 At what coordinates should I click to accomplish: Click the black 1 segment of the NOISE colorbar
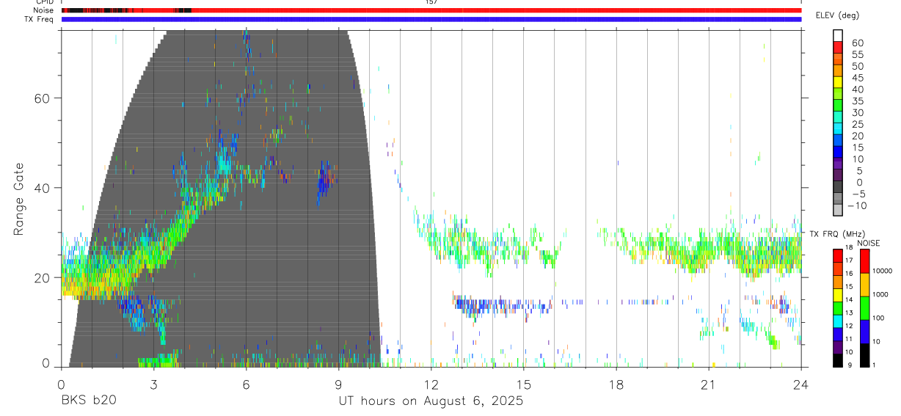(864, 355)
